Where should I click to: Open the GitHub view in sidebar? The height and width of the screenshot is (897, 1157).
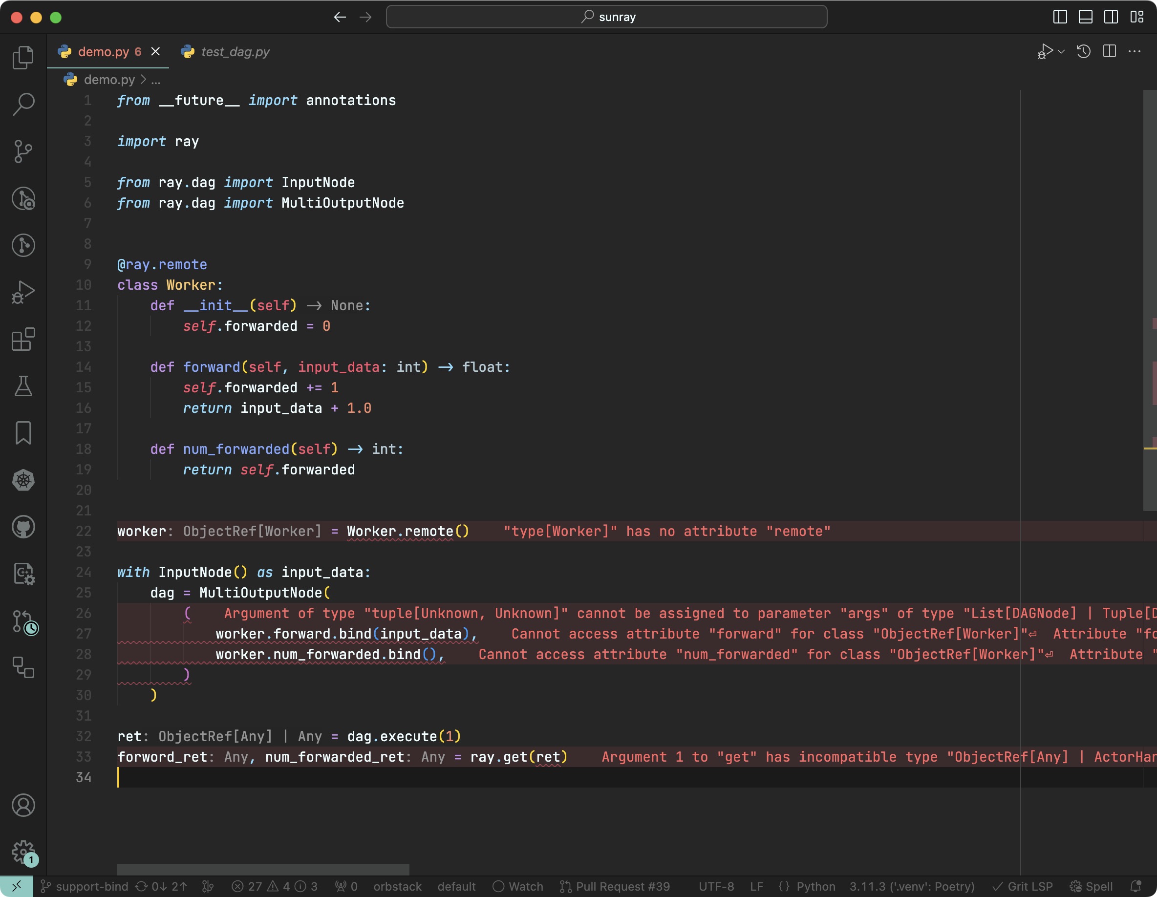pyautogui.click(x=23, y=527)
